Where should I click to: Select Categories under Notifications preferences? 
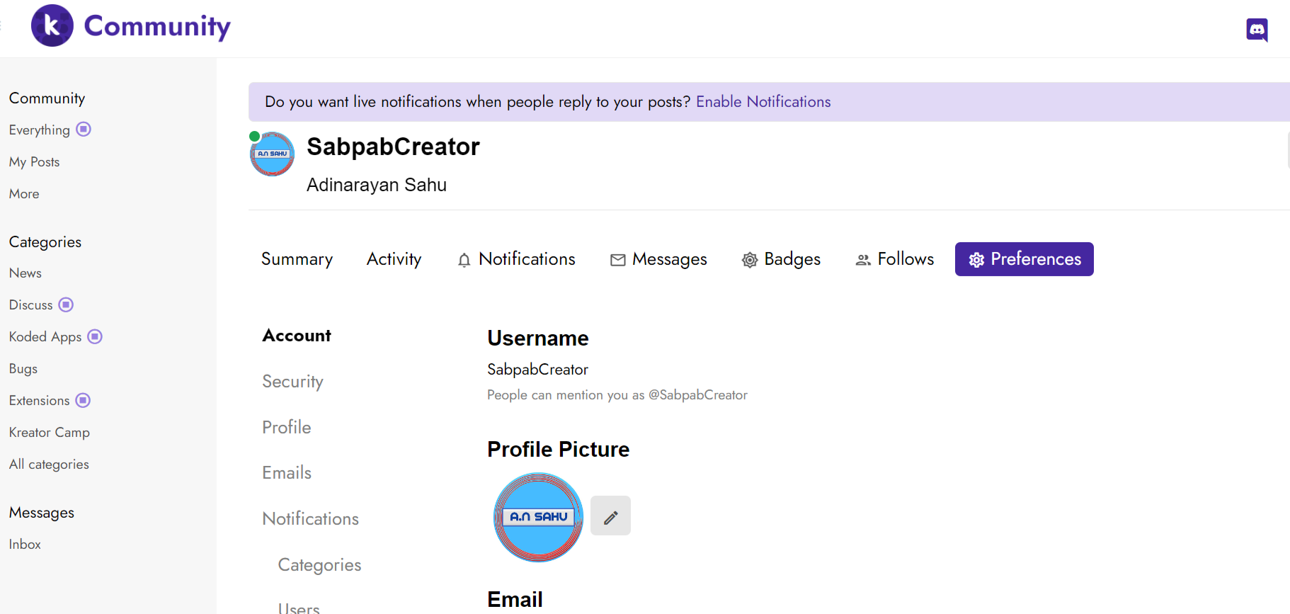pyautogui.click(x=319, y=564)
